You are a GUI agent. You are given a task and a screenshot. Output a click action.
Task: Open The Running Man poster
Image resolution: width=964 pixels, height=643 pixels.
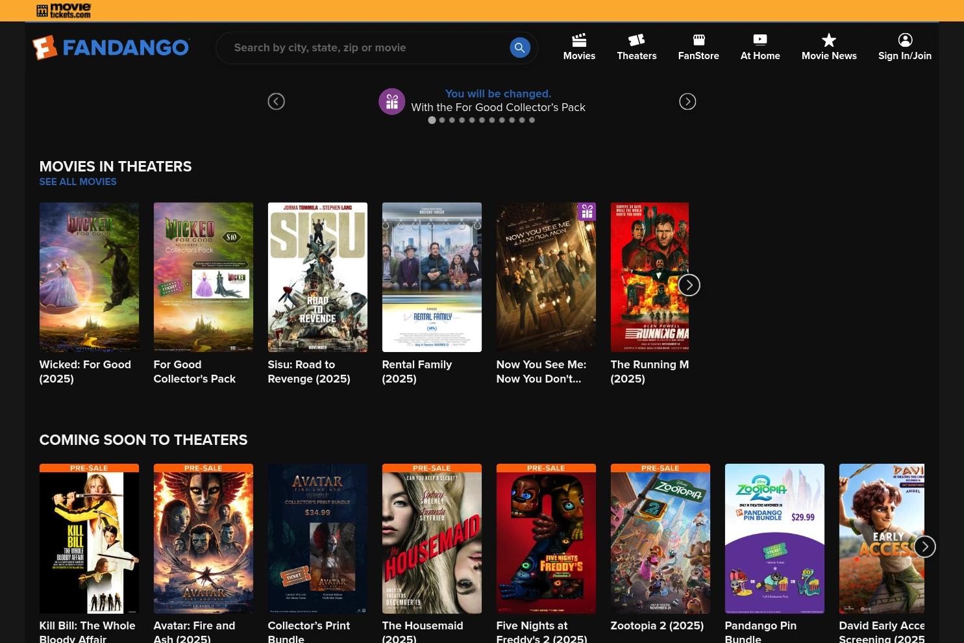coord(649,277)
